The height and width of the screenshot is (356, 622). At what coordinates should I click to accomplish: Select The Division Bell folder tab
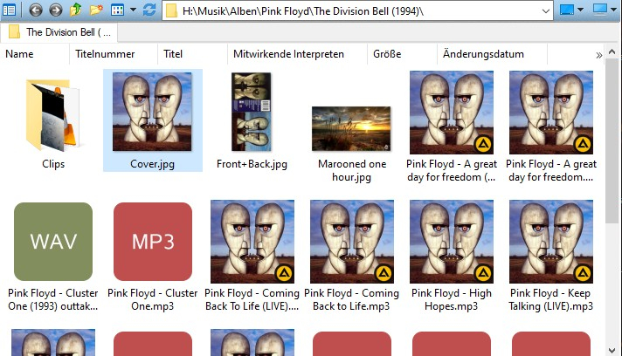[x=59, y=32]
